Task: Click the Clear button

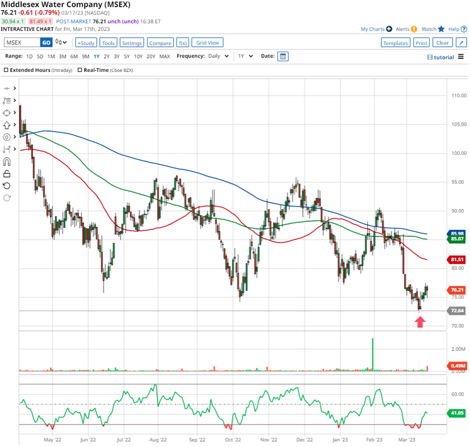Action: 443,42
